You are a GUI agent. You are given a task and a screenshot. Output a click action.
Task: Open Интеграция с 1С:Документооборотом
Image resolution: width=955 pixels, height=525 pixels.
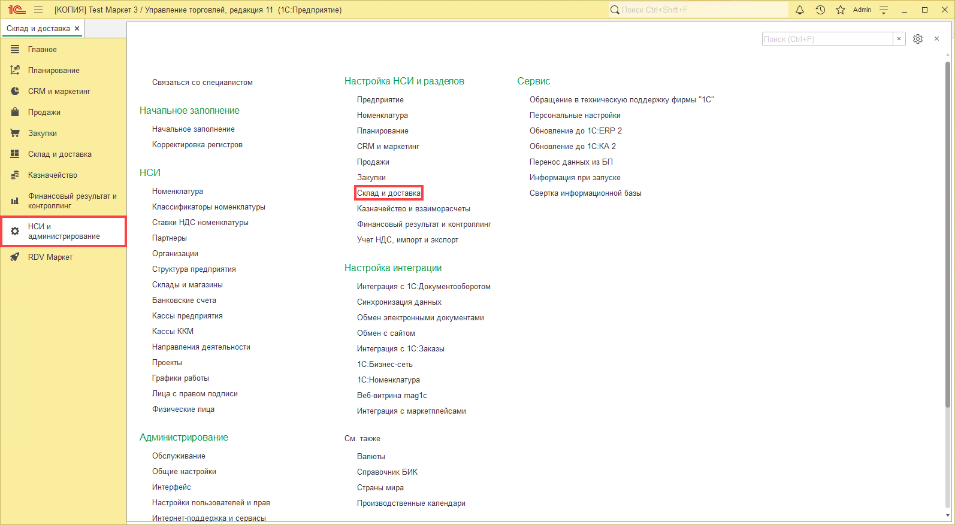point(424,286)
